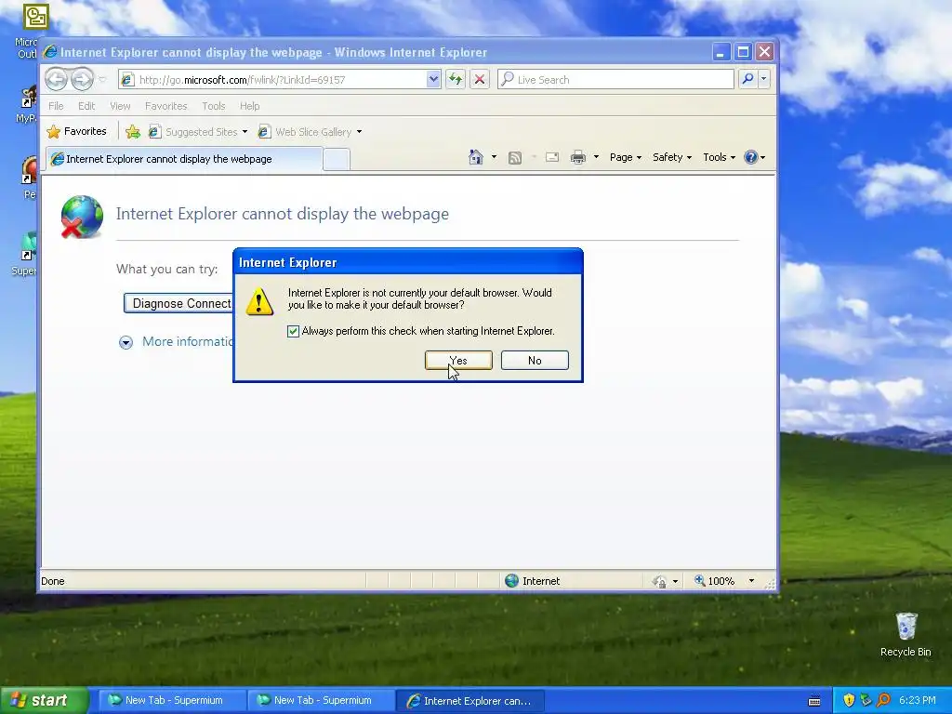Click the IE window title bar icon
This screenshot has width=952, height=714.
point(50,52)
